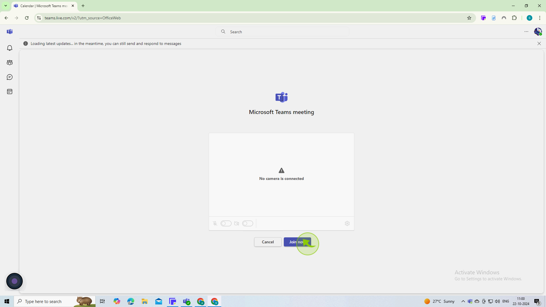Open File Explorer from taskbar
This screenshot has width=546, height=307.
pos(145,301)
